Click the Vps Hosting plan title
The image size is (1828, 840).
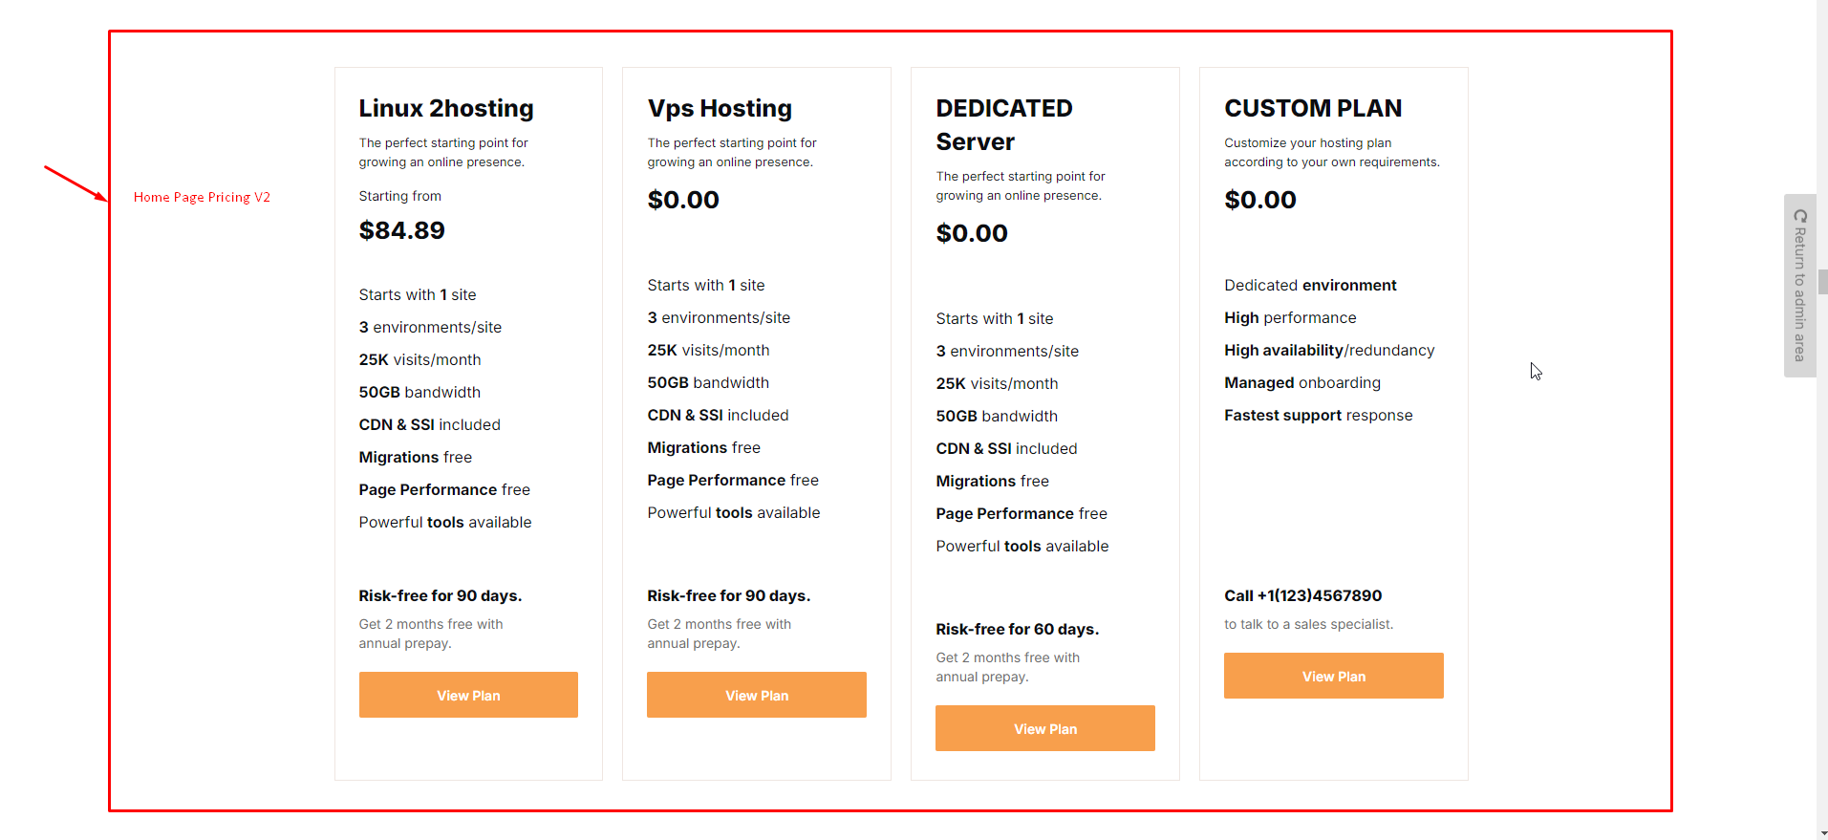720,109
